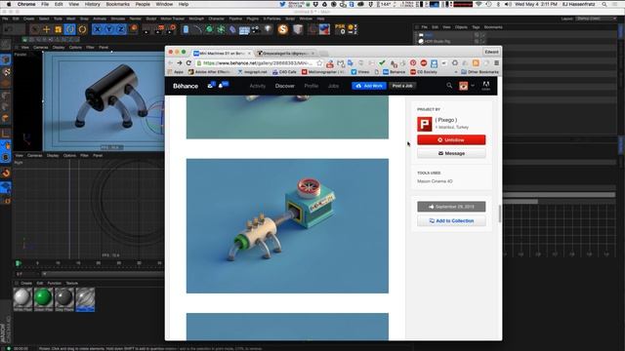Viewport: 625px width, 351px height.
Task: Enable the magnet snap icon in left palette
Action: tap(6, 174)
